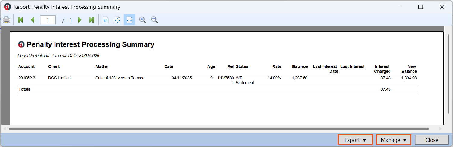
Task: Click the Last Interest Date header
Action: 325,69
